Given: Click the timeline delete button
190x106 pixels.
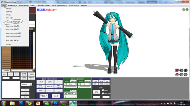Looking at the screenshot, I should (x=32, y=74).
